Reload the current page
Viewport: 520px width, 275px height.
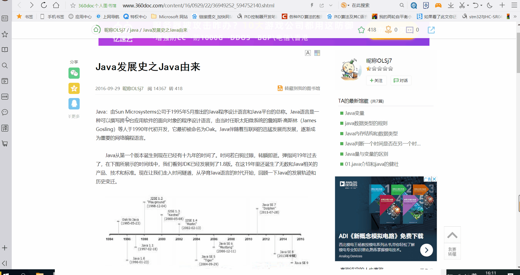(44, 5)
